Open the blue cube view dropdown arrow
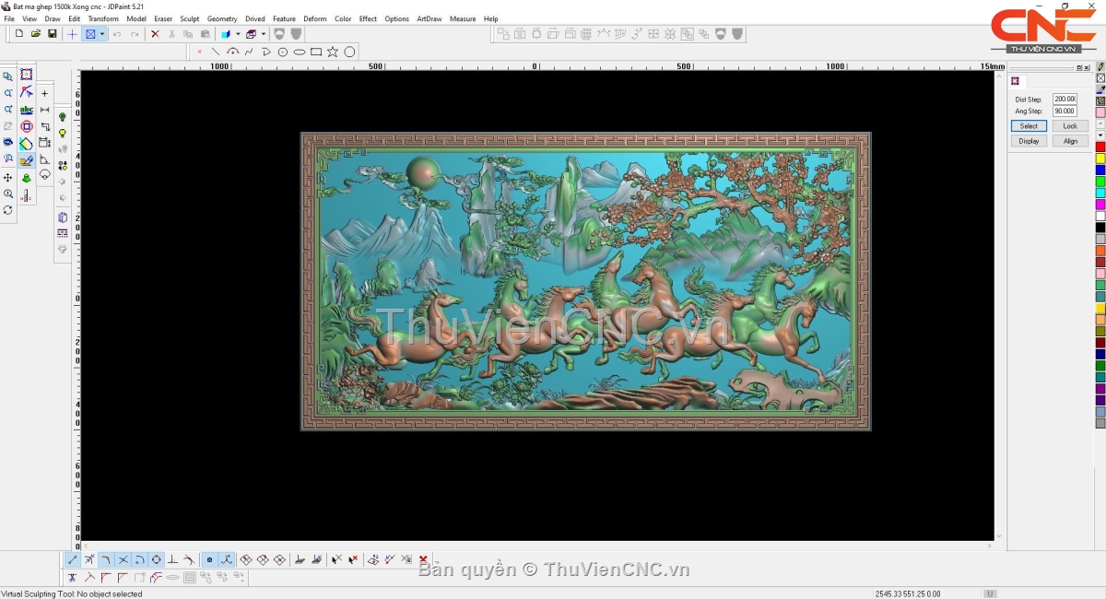This screenshot has width=1106, height=599. click(x=238, y=34)
